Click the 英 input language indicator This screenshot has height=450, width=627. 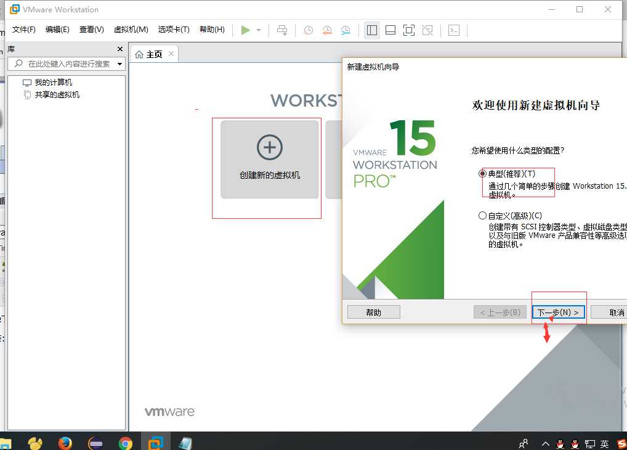604,444
